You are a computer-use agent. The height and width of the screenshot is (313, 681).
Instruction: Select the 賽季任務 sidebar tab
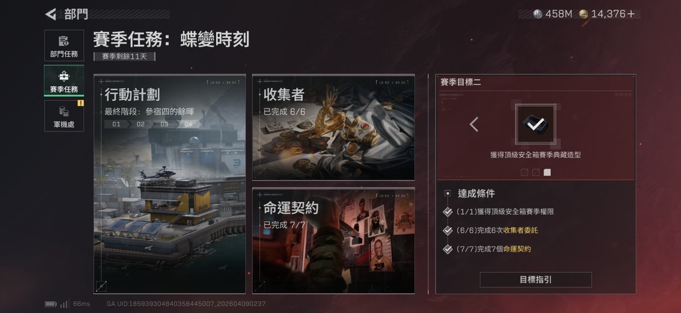click(64, 80)
